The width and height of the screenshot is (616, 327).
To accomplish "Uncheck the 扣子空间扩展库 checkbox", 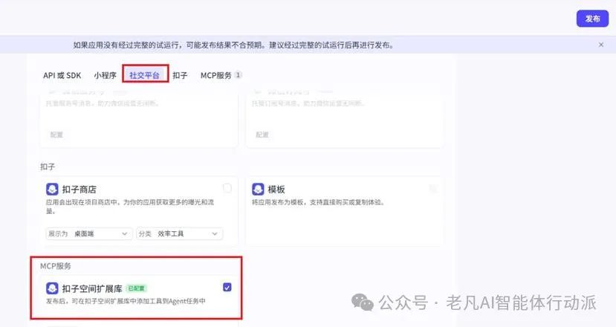I will (x=227, y=288).
